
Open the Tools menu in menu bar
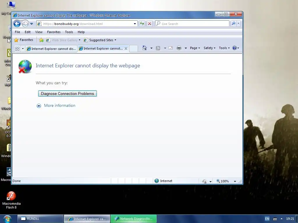point(69,32)
